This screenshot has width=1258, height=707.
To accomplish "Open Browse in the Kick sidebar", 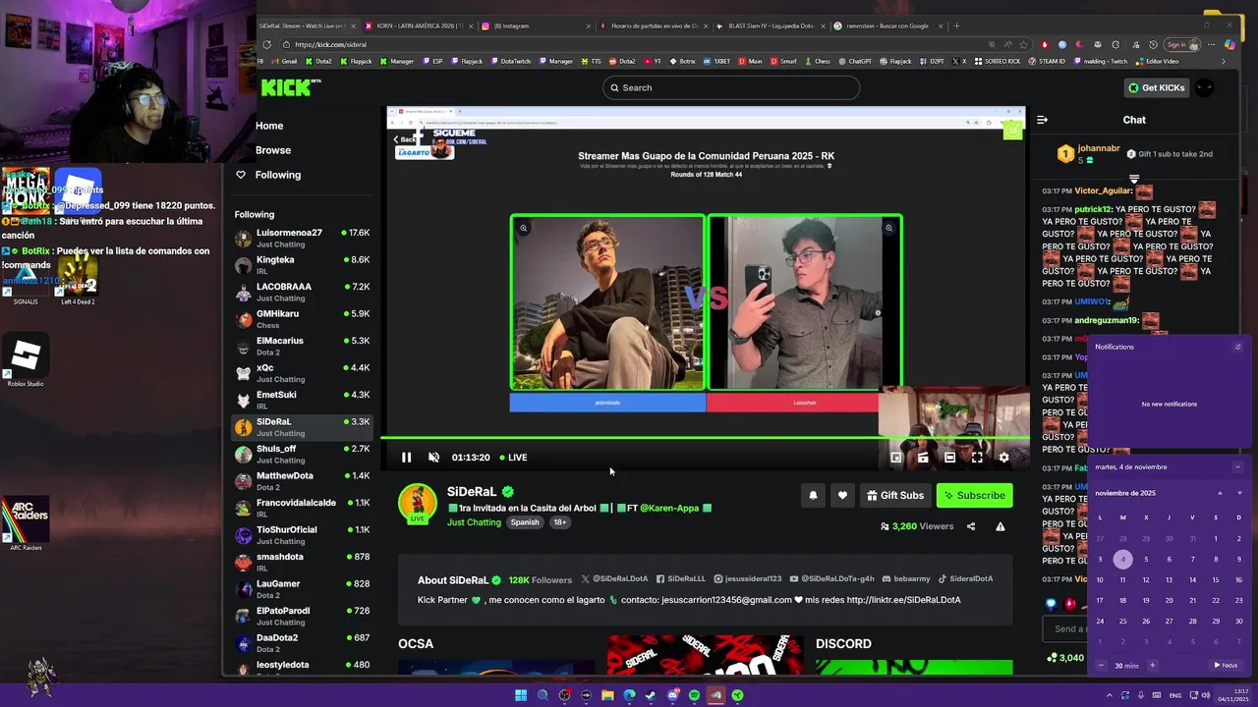I will point(273,150).
